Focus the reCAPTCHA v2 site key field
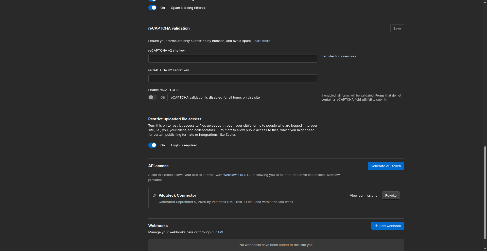This screenshot has width=487, height=251. click(x=233, y=59)
